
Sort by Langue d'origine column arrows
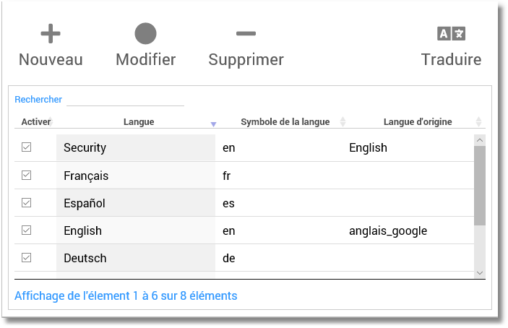click(x=478, y=122)
